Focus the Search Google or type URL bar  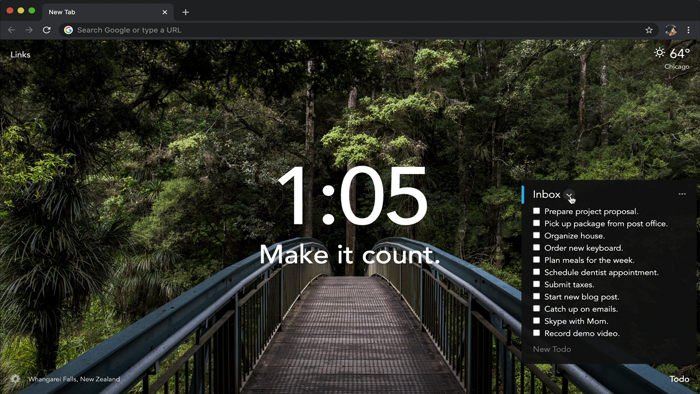pos(358,30)
